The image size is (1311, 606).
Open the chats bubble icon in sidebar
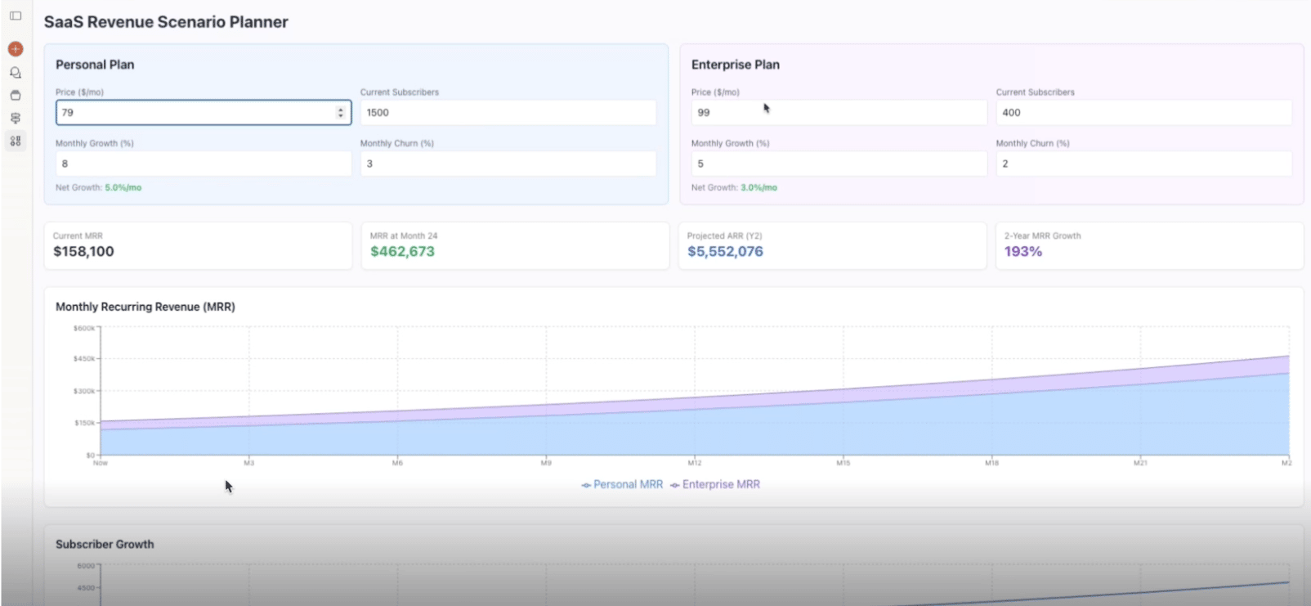click(x=16, y=73)
